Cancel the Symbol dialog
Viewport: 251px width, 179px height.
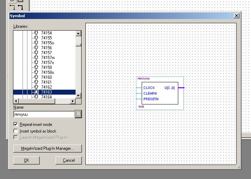[x=69, y=160]
